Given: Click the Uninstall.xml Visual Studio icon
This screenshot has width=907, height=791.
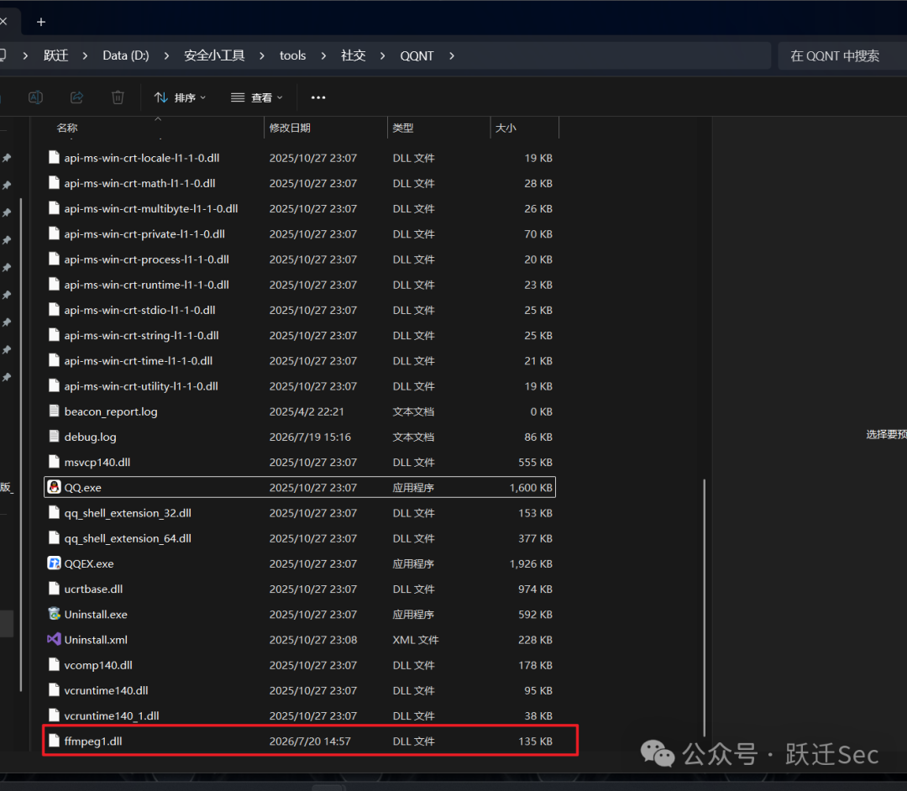Looking at the screenshot, I should click(x=54, y=640).
